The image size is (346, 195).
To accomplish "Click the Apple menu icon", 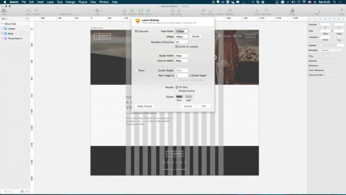I will pos(5,2).
